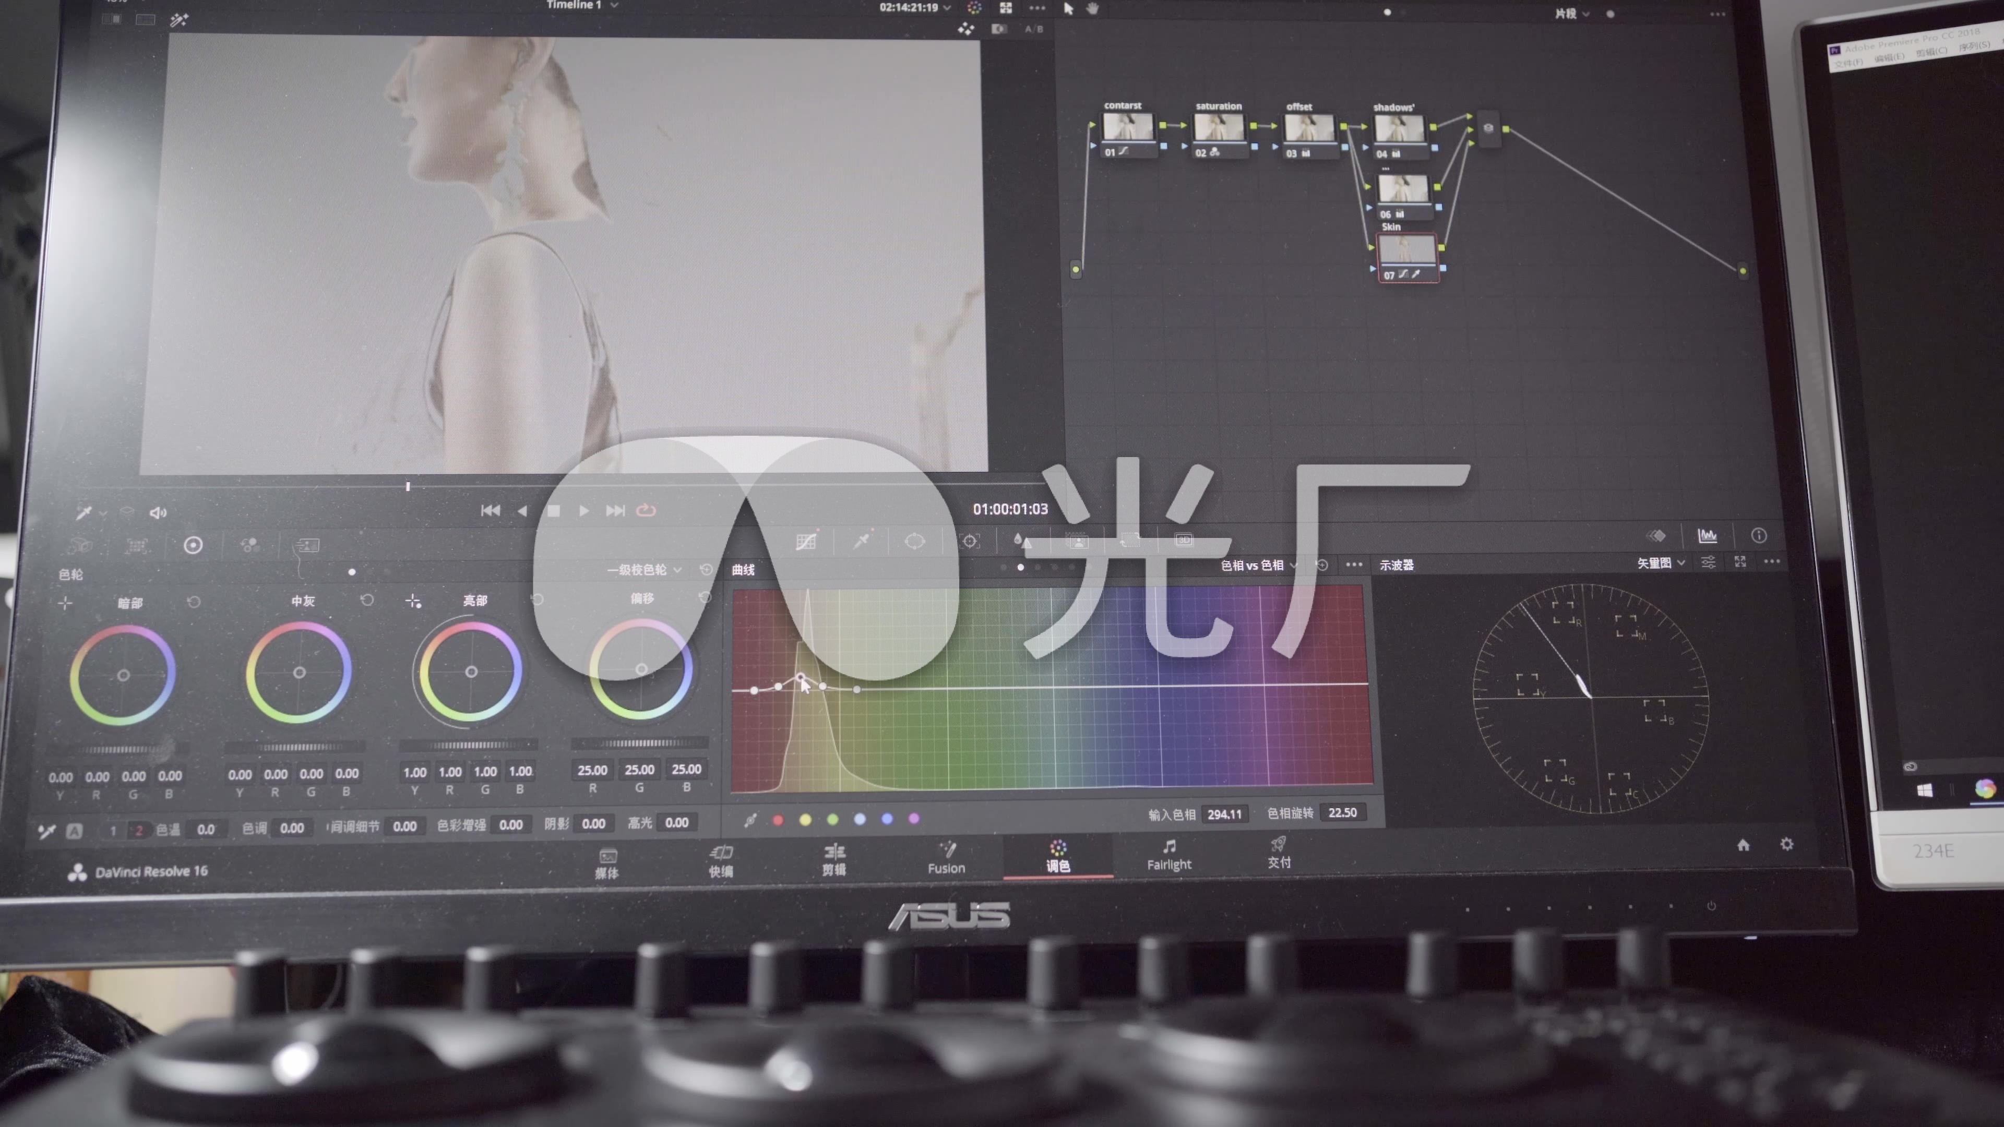Toggle loop playback
The width and height of the screenshot is (2004, 1127).
tap(646, 510)
